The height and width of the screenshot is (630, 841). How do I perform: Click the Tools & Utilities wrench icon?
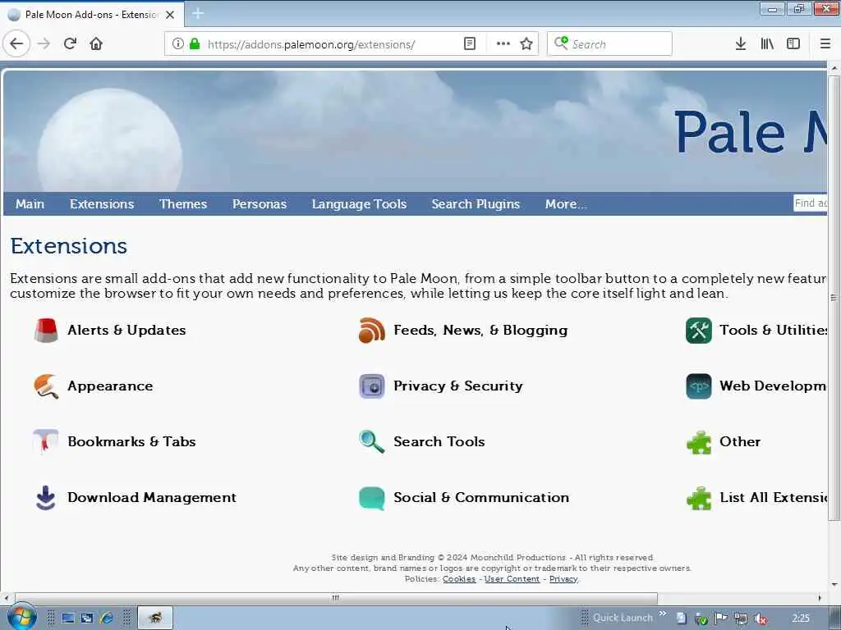[698, 330]
